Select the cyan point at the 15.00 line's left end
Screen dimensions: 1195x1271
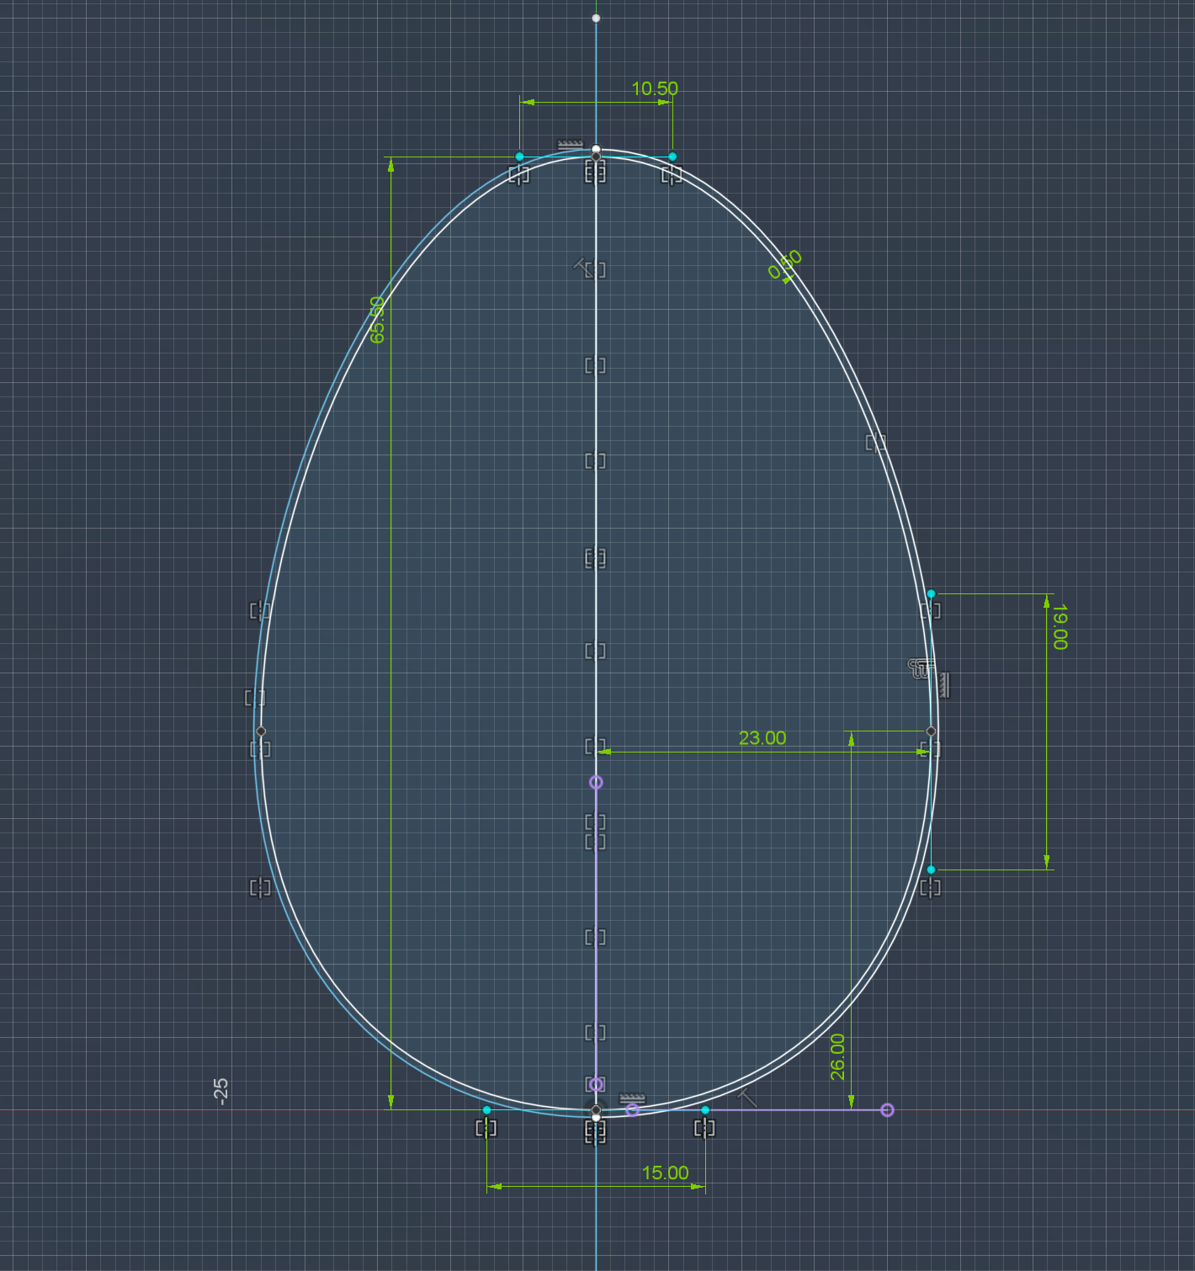coord(486,1110)
